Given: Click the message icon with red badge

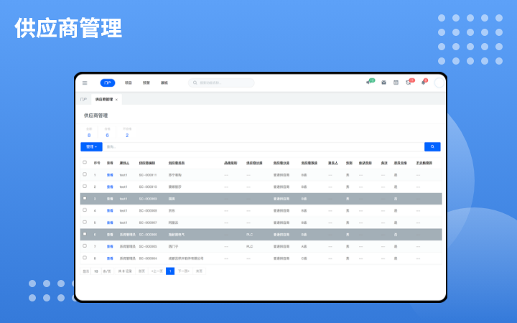Looking at the screenshot, I should click(x=409, y=83).
